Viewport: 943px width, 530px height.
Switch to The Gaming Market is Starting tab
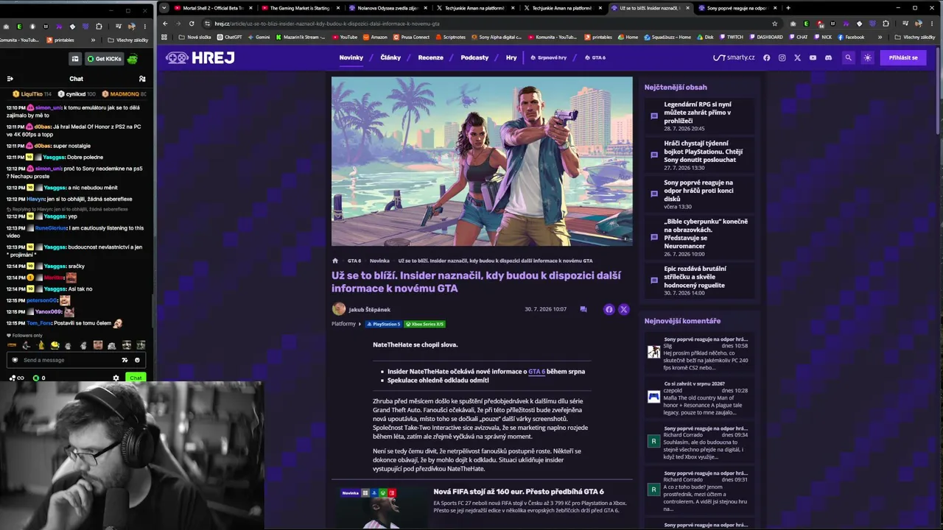[x=299, y=8]
